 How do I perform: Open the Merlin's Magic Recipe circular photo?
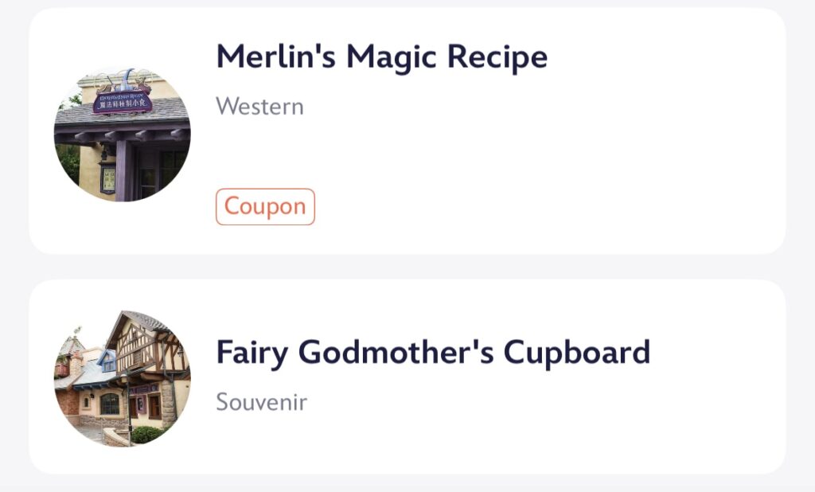tap(123, 135)
